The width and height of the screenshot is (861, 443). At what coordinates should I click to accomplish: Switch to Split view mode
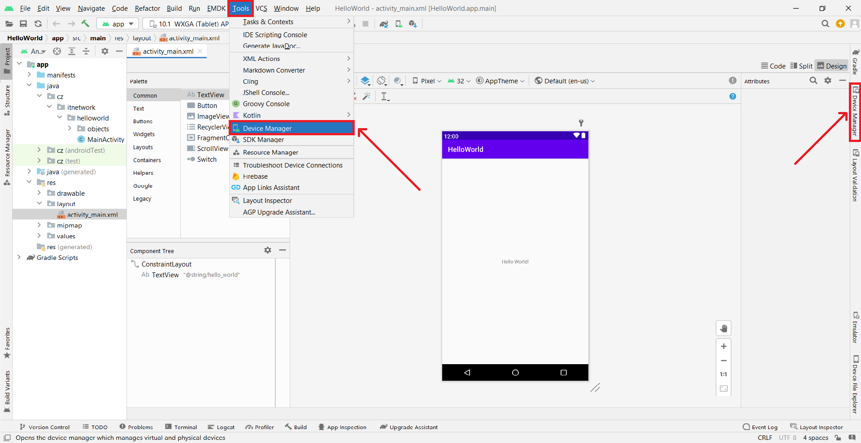coord(801,66)
